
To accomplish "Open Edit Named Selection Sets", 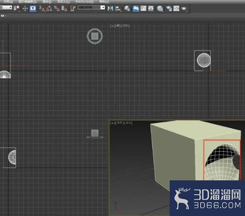I will point(73,8).
